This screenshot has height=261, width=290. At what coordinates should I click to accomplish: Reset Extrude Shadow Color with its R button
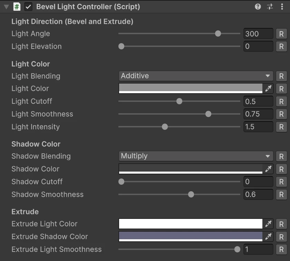[281, 237]
